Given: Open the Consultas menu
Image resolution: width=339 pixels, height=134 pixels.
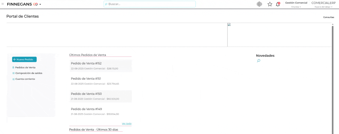Looking at the screenshot, I should coord(328,17).
